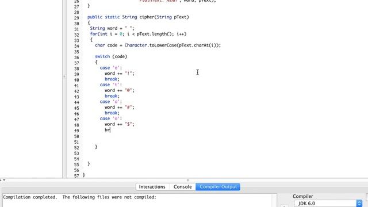Image resolution: width=368 pixels, height=207 pixels.
Task: Click "case 't':" on line 41
Action: (111, 85)
